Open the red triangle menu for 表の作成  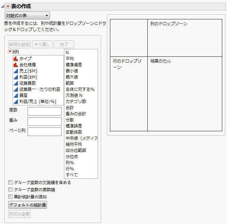(x=8, y=6)
